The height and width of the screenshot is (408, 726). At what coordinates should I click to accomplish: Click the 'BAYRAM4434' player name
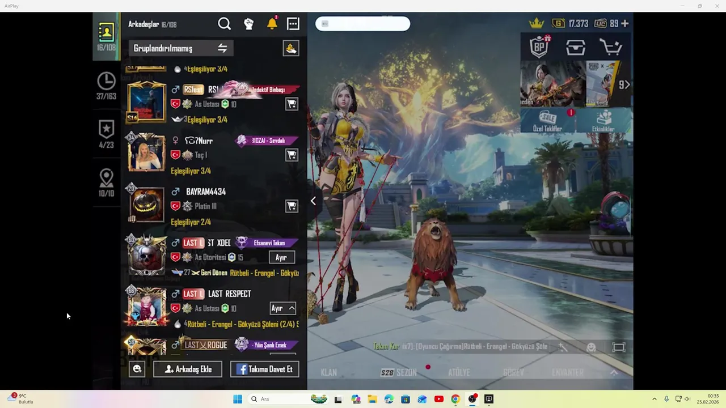click(206, 192)
